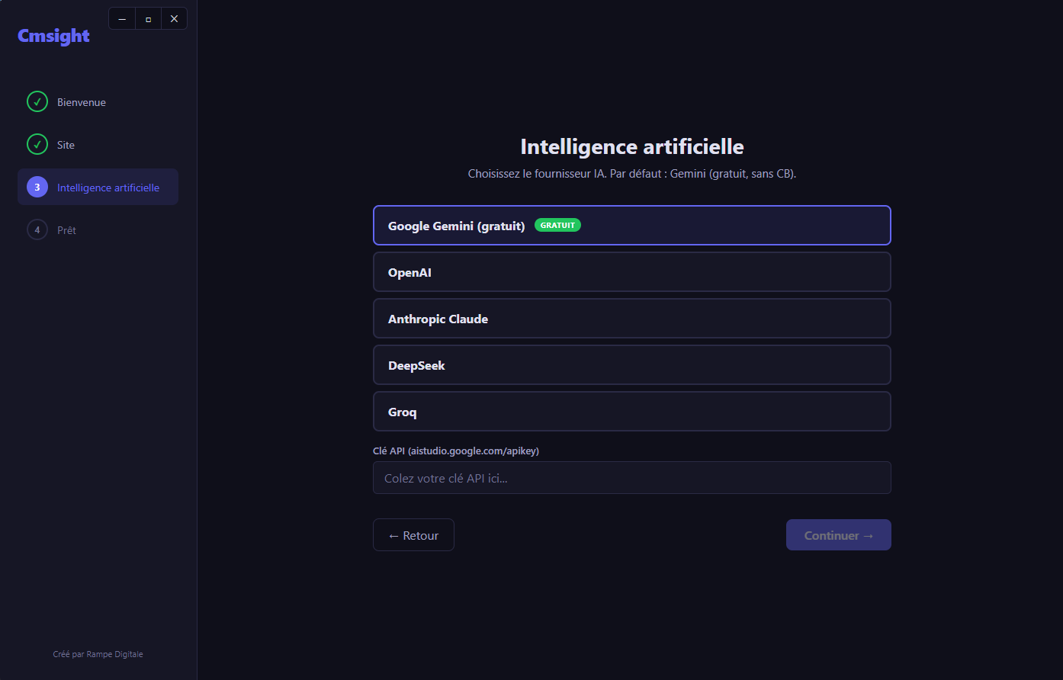The image size is (1063, 680).
Task: Click the Clé API label text
Action: [x=456, y=451]
